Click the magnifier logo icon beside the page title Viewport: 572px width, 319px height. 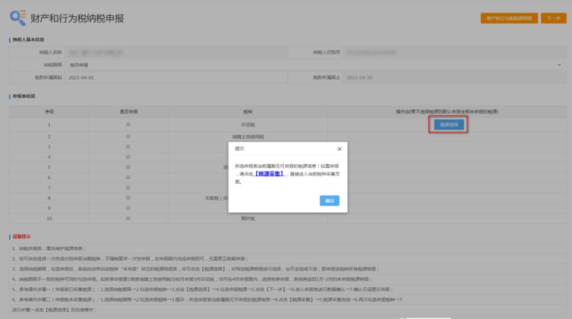17,18
